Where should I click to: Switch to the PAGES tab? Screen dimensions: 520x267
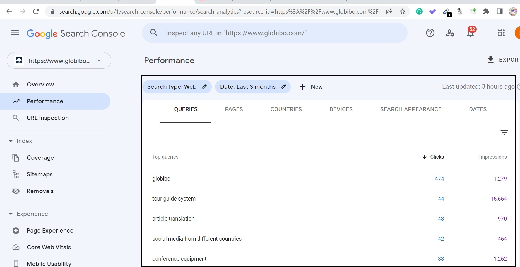234,109
